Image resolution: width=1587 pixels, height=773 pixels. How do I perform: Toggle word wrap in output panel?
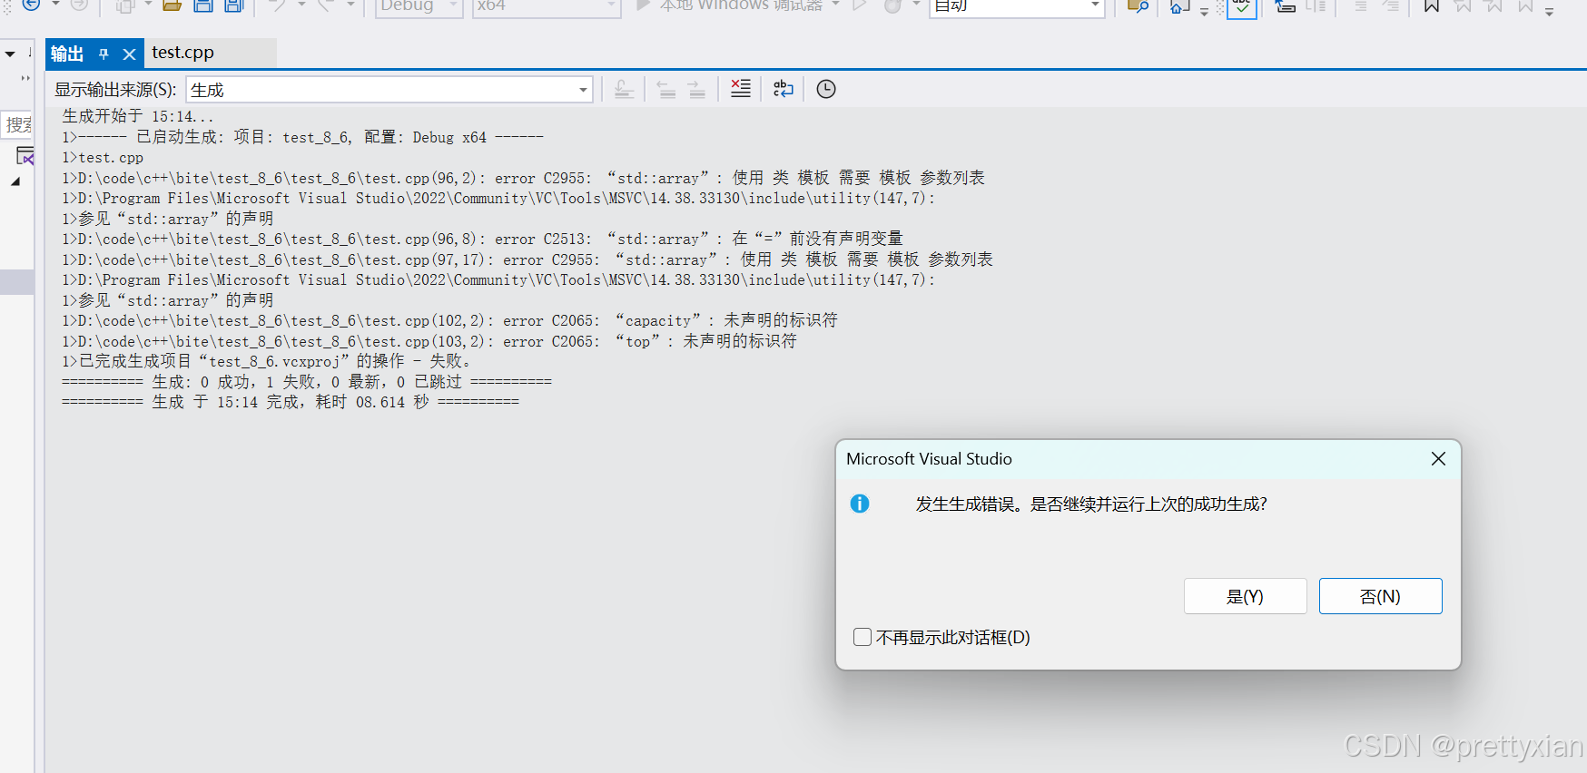pyautogui.click(x=783, y=89)
